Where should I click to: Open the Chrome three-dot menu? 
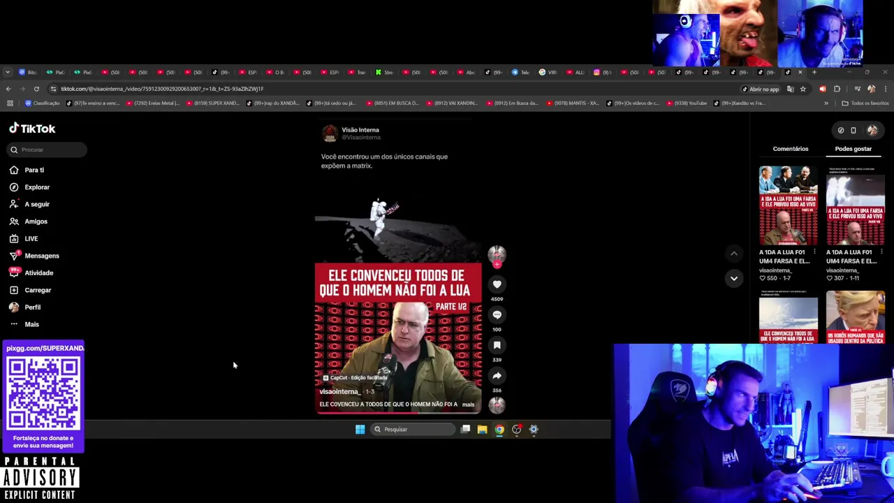(x=885, y=89)
